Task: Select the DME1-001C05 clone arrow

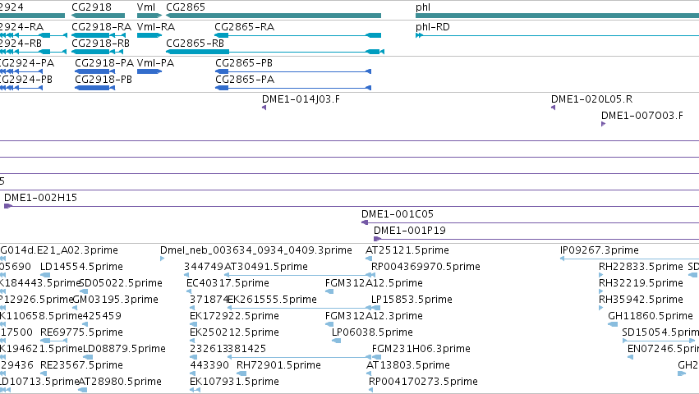Action: [x=365, y=222]
